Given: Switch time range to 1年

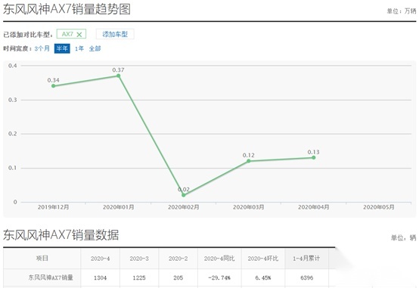Looking at the screenshot, I should pyautogui.click(x=79, y=48).
